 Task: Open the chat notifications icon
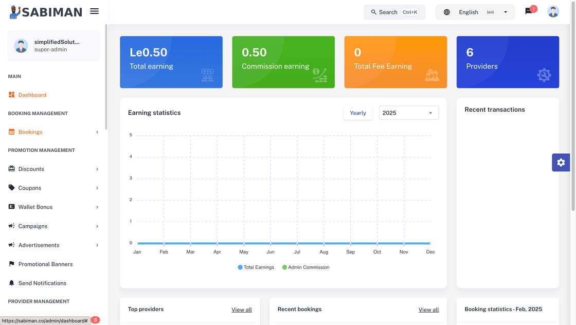[529, 11]
